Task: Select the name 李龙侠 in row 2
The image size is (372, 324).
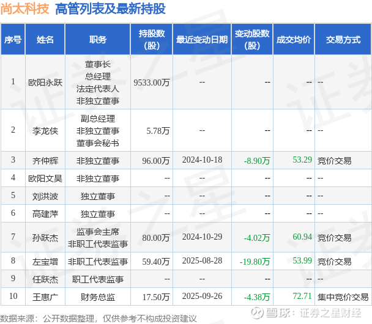Action: 45,131
